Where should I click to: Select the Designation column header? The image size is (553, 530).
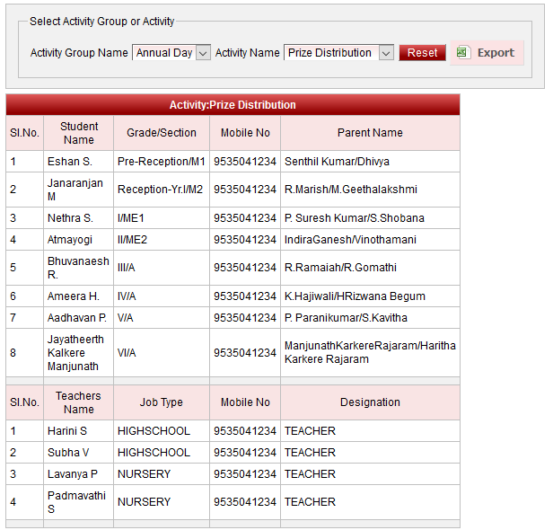[370, 402]
